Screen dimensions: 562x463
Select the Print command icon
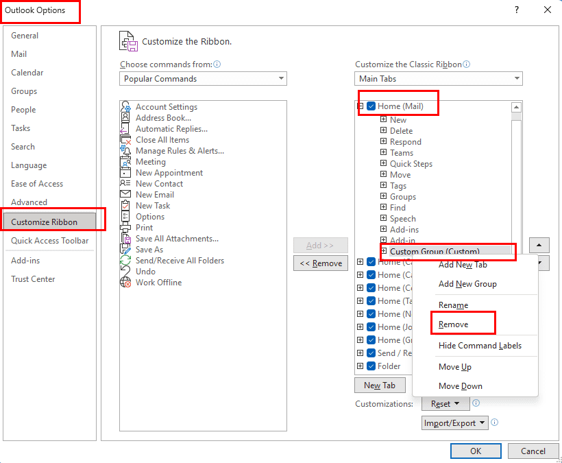point(125,227)
